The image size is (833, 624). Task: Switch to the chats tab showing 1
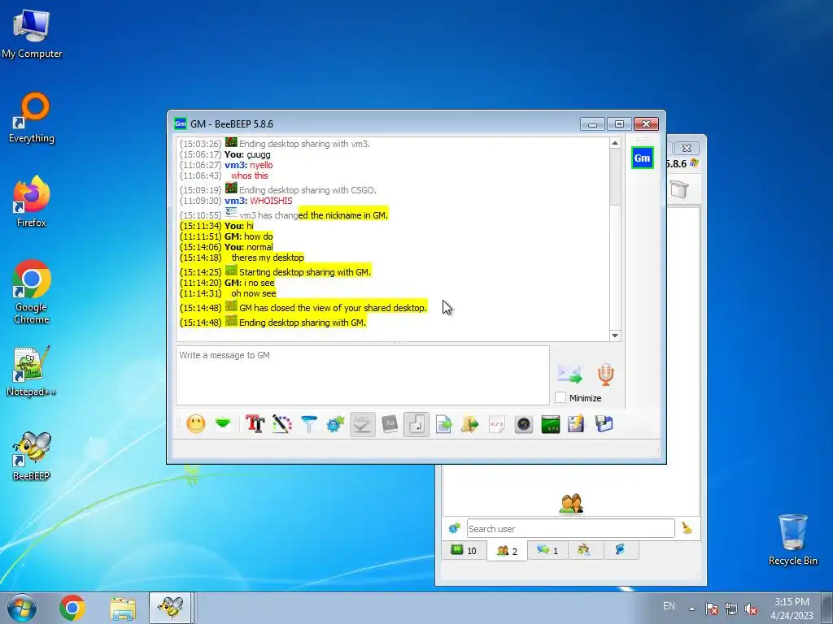click(547, 550)
